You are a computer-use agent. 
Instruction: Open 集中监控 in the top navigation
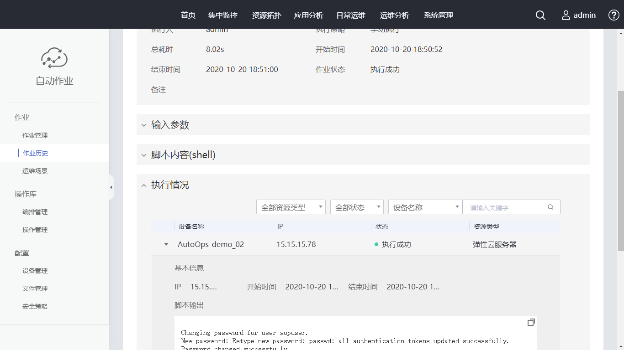223,15
